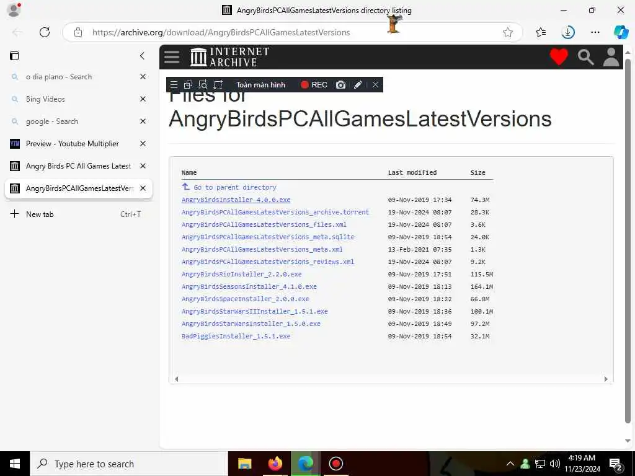This screenshot has height=476, width=635.
Task: Open Internet Archive hamburger menu
Action: pos(172,56)
